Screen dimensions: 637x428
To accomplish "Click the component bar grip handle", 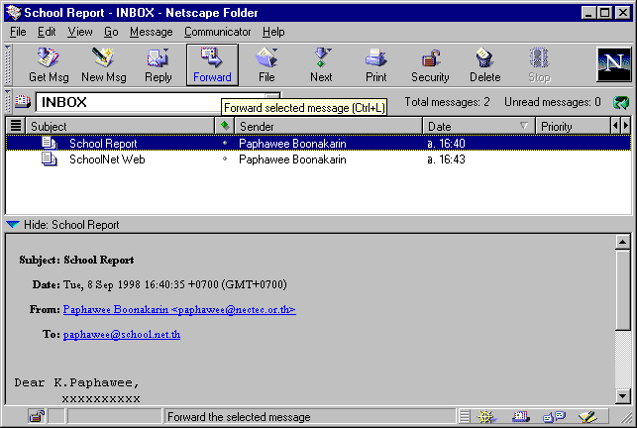I will (x=465, y=417).
